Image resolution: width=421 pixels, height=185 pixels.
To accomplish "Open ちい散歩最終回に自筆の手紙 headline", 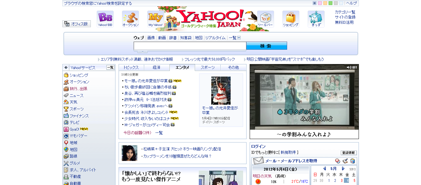I will (x=148, y=87).
